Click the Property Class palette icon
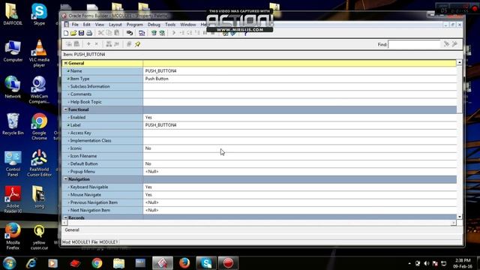 [x=109, y=44]
